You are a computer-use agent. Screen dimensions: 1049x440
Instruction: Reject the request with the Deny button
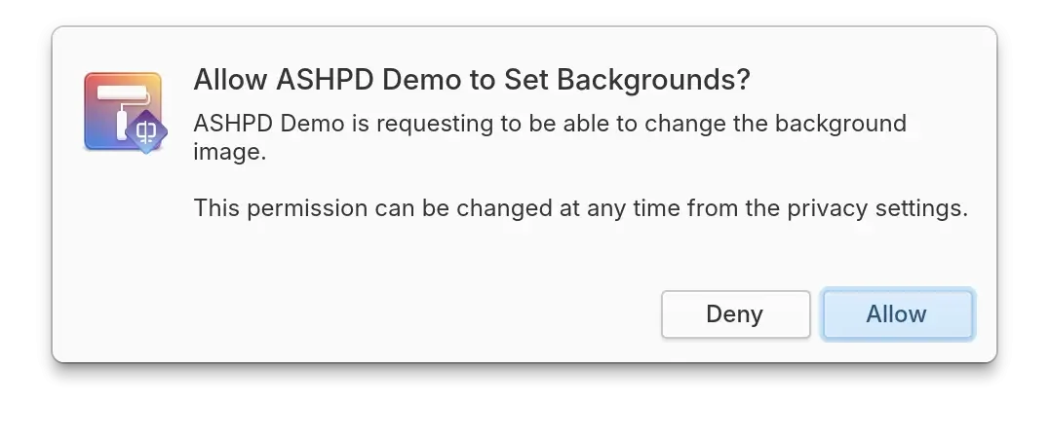point(735,313)
